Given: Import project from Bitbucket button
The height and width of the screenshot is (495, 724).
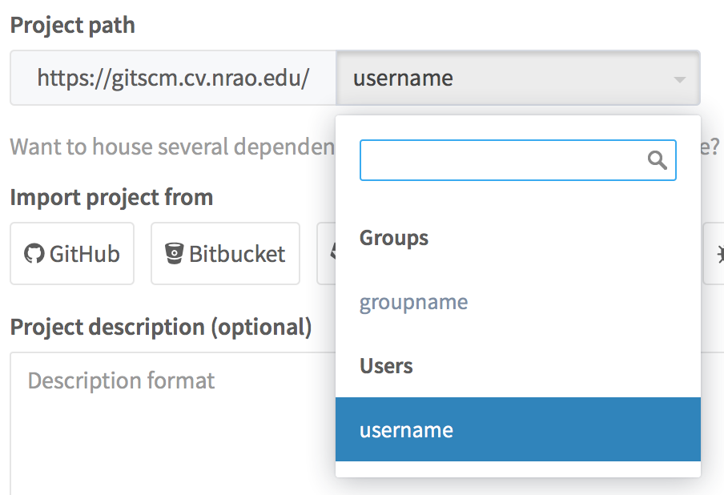Looking at the screenshot, I should pos(225,254).
